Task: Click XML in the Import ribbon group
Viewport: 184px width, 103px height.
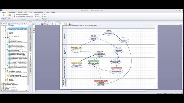Action: [x=44, y=14]
